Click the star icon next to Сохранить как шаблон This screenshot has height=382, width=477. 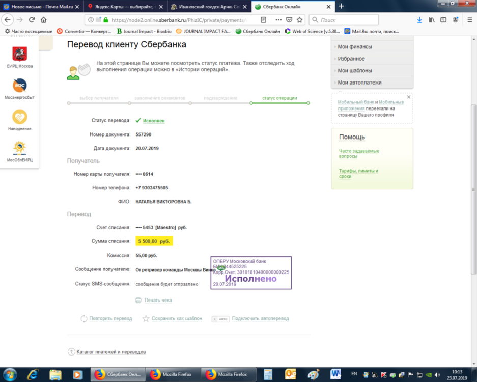pyautogui.click(x=147, y=318)
